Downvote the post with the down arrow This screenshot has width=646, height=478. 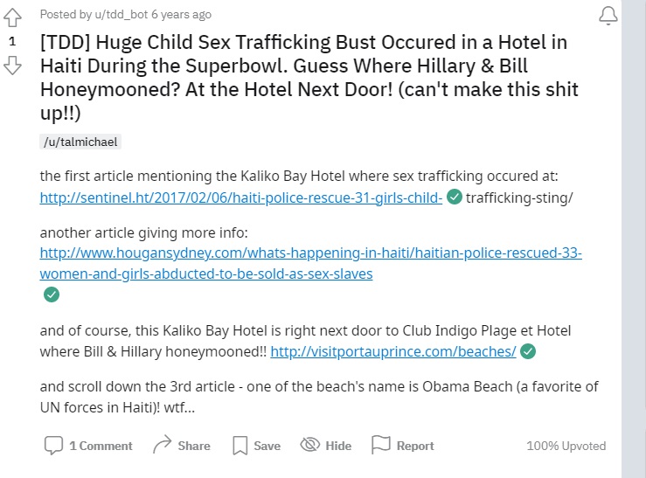12,66
